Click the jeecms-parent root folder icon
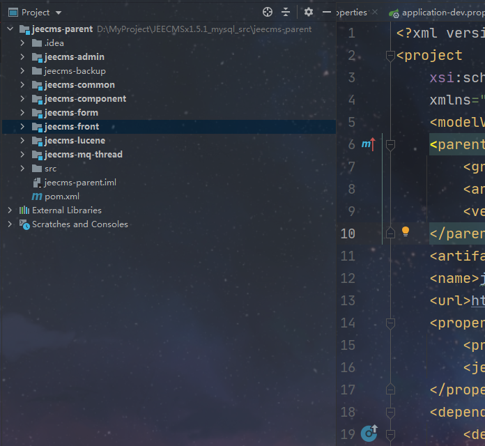Screen dimensions: 485x446 pyautogui.click(x=25, y=30)
